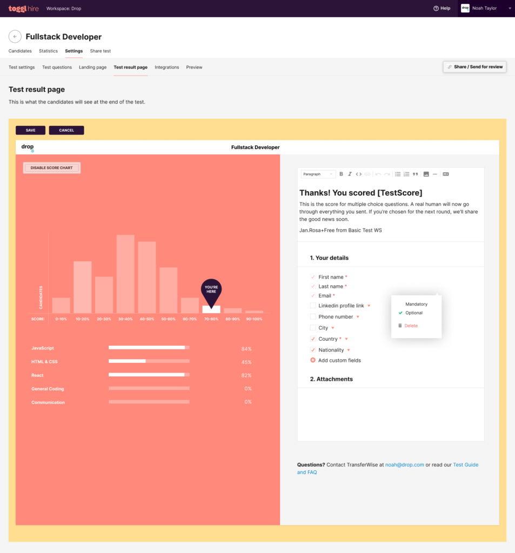Click the block quote icon
515x553 pixels.
point(416,174)
